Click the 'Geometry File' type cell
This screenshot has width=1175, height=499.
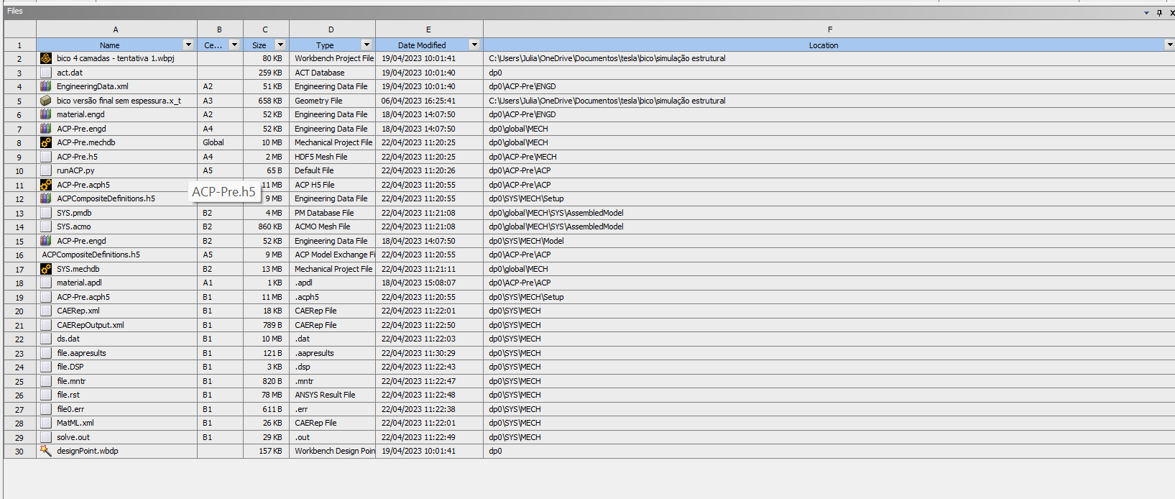click(x=332, y=101)
